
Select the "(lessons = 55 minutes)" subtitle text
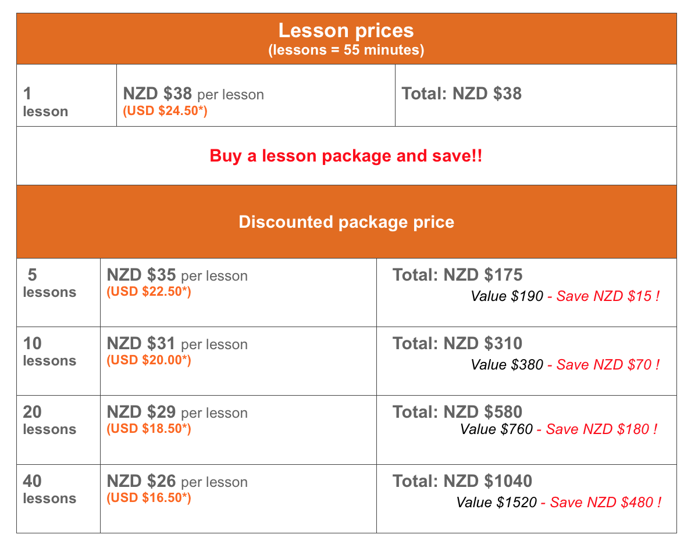pyautogui.click(x=346, y=50)
